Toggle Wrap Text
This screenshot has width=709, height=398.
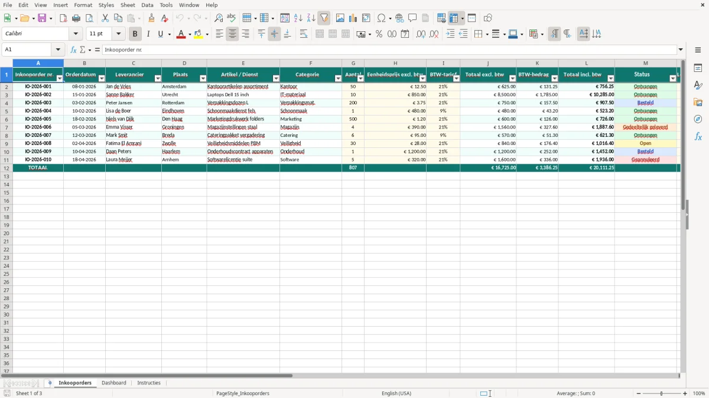304,34
